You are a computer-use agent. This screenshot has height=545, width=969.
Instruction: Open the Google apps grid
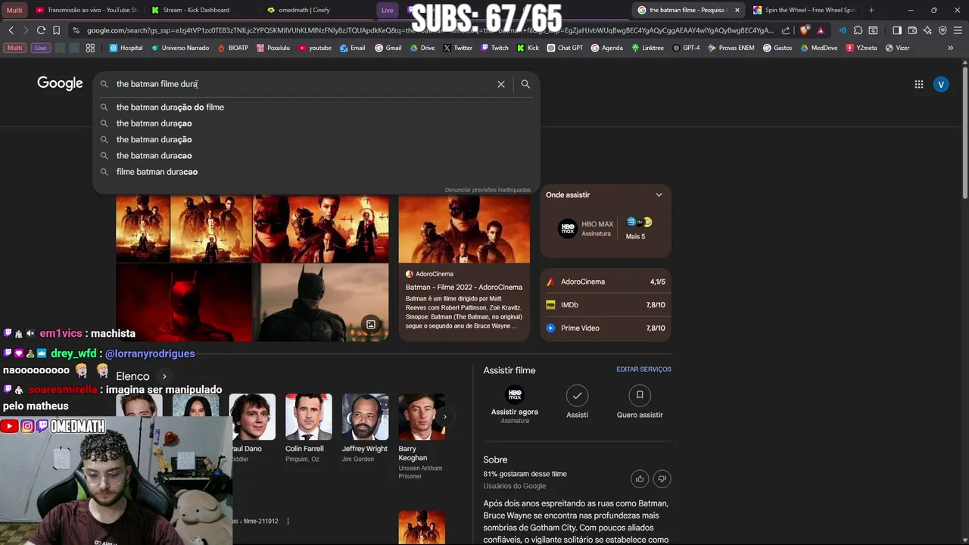pyautogui.click(x=918, y=84)
